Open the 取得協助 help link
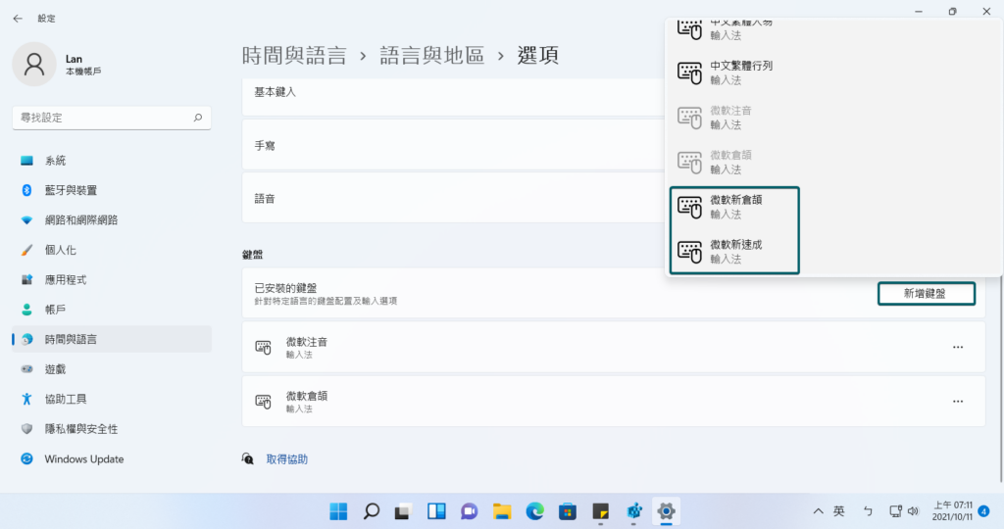The width and height of the screenshot is (1004, 529). [x=287, y=459]
